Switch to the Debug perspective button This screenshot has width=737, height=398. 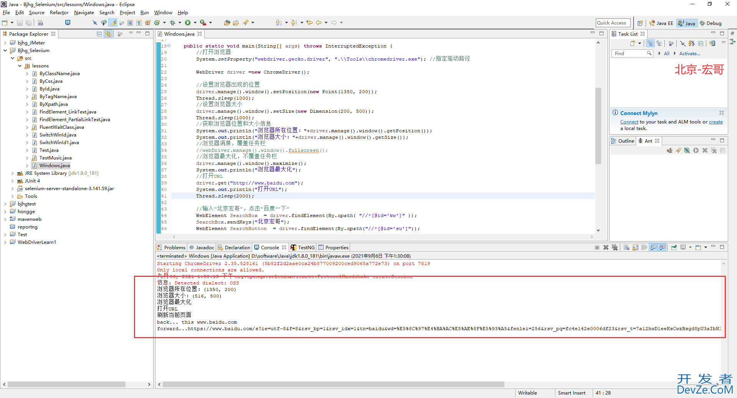click(711, 23)
